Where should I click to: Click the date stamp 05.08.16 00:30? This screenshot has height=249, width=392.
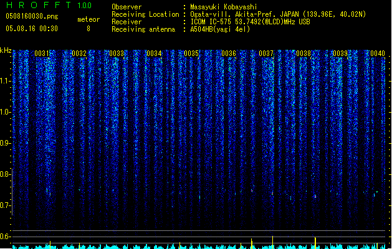tap(32, 29)
